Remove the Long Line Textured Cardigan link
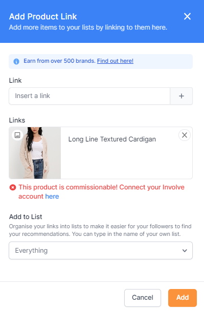 point(185,135)
